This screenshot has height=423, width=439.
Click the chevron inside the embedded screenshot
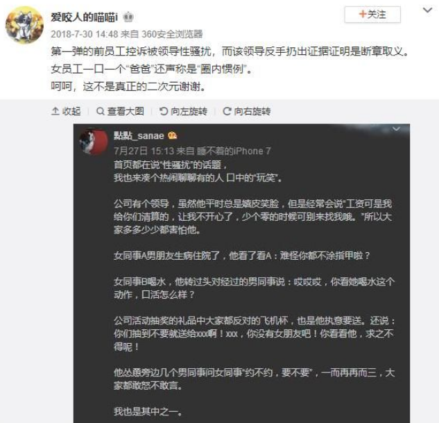click(396, 129)
